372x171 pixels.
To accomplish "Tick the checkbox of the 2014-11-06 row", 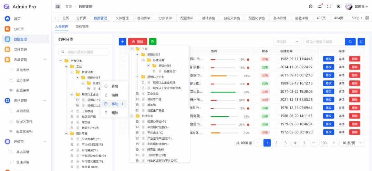I will click(x=123, y=67).
